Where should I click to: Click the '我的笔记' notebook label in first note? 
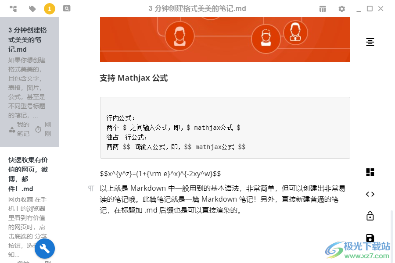coord(23,129)
